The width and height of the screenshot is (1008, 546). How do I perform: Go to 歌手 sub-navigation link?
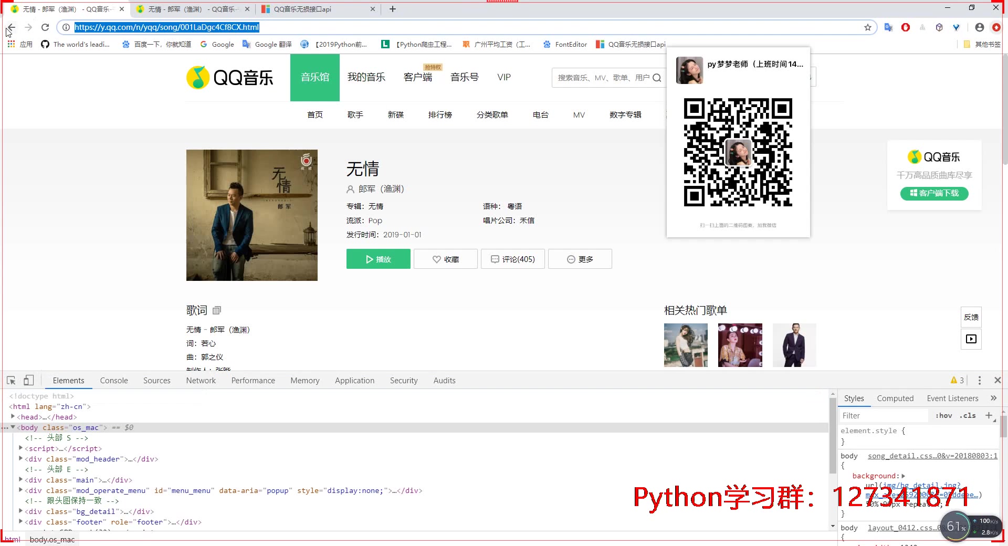(x=355, y=114)
